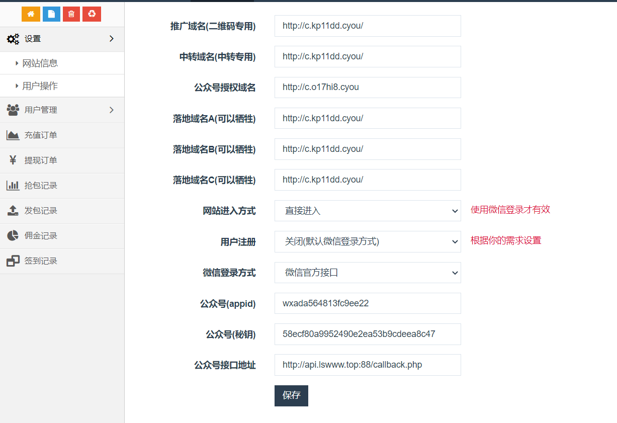Click the 落地域名B(可以牺牲) label
The width and height of the screenshot is (617, 423).
[x=214, y=149]
